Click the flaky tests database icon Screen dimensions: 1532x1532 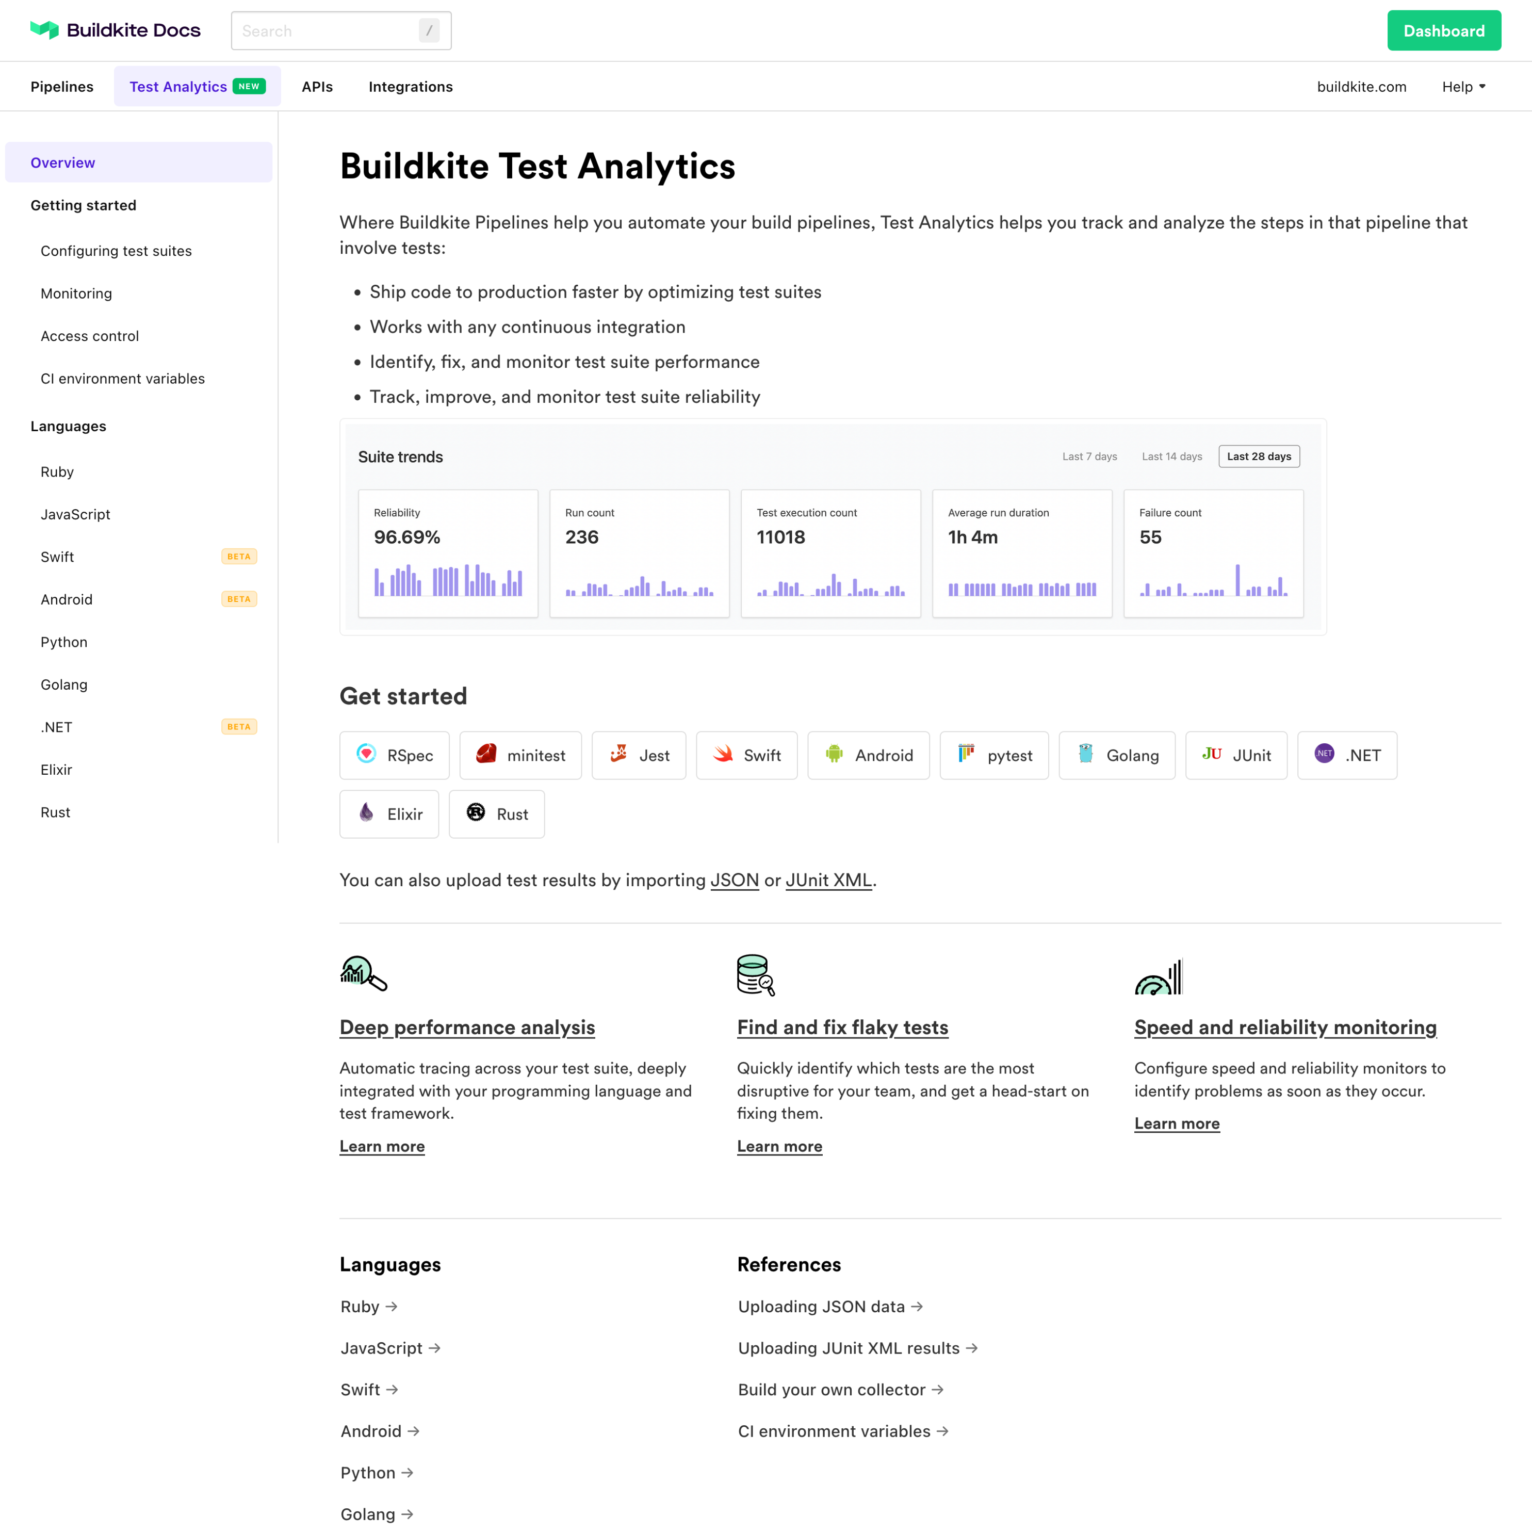756,974
